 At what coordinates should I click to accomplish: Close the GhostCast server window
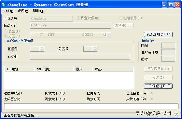177,5
